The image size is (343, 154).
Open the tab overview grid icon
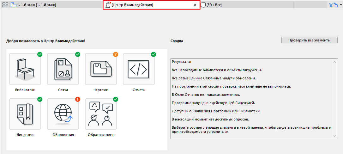pos(5,5)
